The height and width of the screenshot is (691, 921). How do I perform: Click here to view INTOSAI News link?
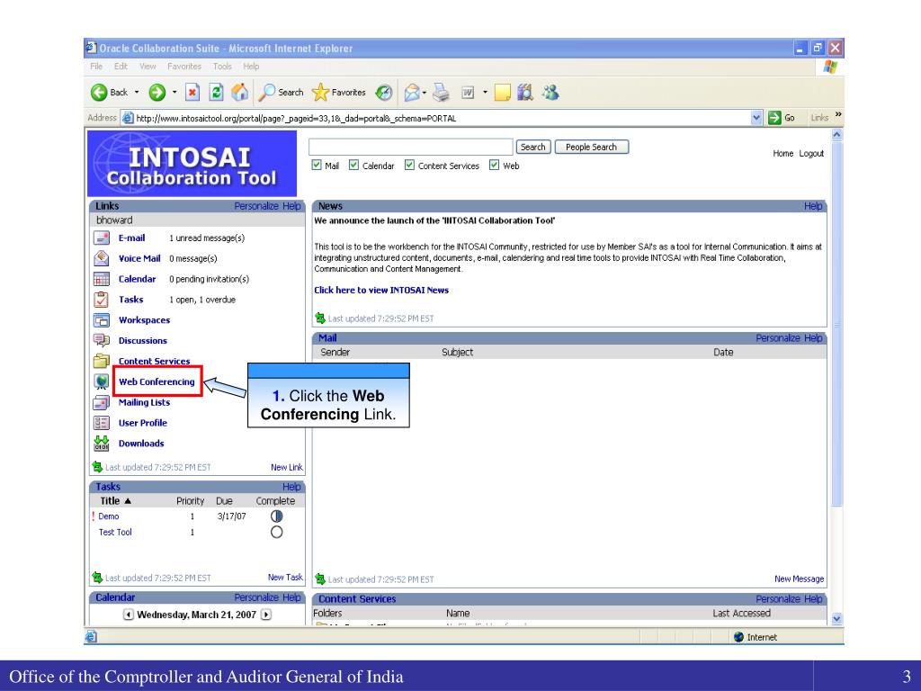click(x=381, y=290)
